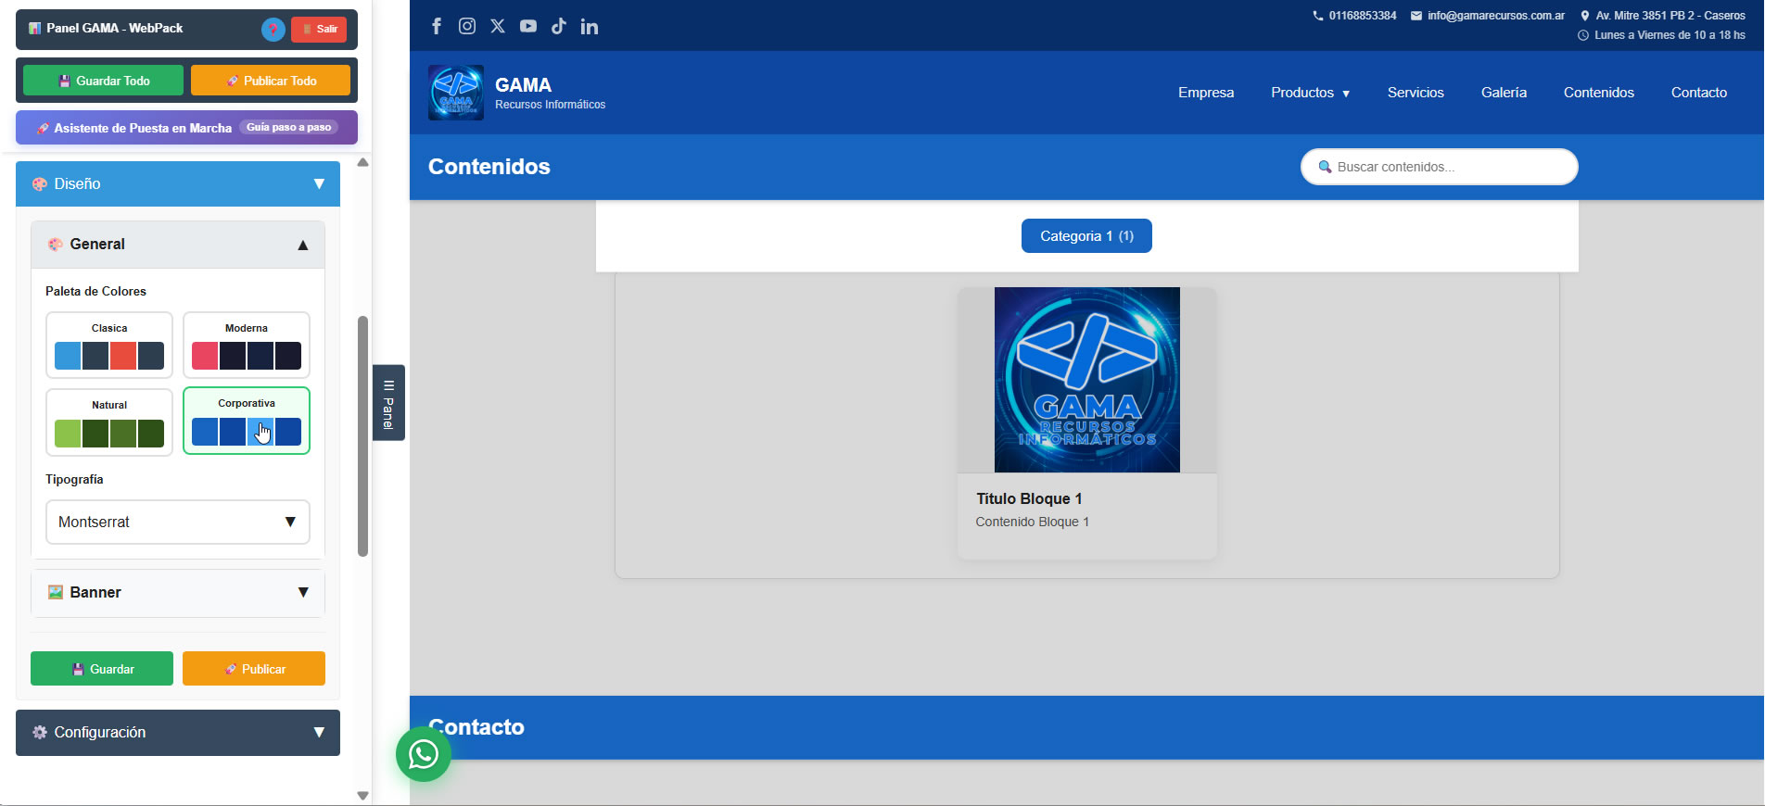The height and width of the screenshot is (806, 1765).
Task: Select the Moderna color palette
Action: 247,345
